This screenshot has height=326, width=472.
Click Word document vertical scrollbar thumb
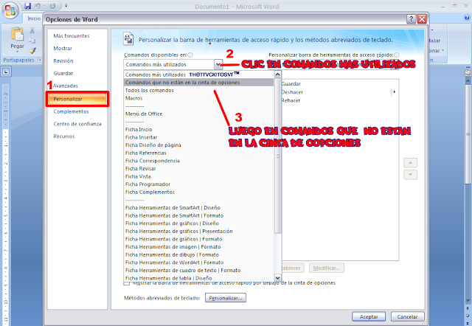[468, 134]
